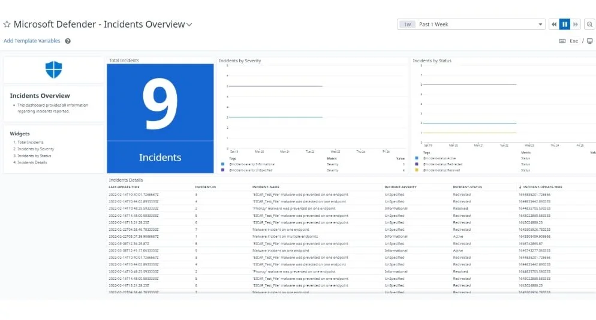The image size is (596, 320).
Task: Click the big 9 incidents value
Action: 160,104
